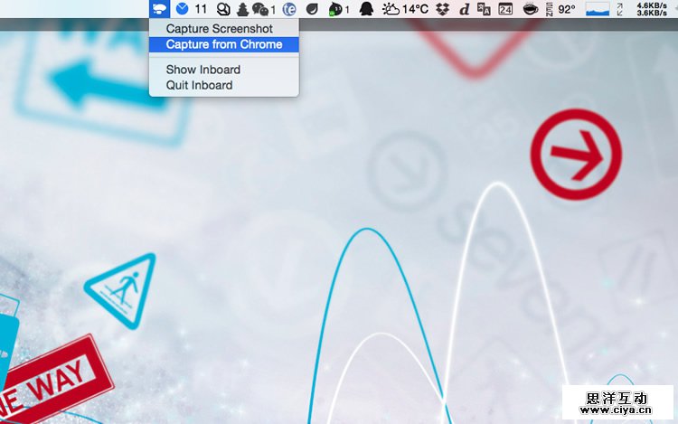Open the QQ penguin menu bar icon
The height and width of the screenshot is (424, 678).
(x=366, y=9)
